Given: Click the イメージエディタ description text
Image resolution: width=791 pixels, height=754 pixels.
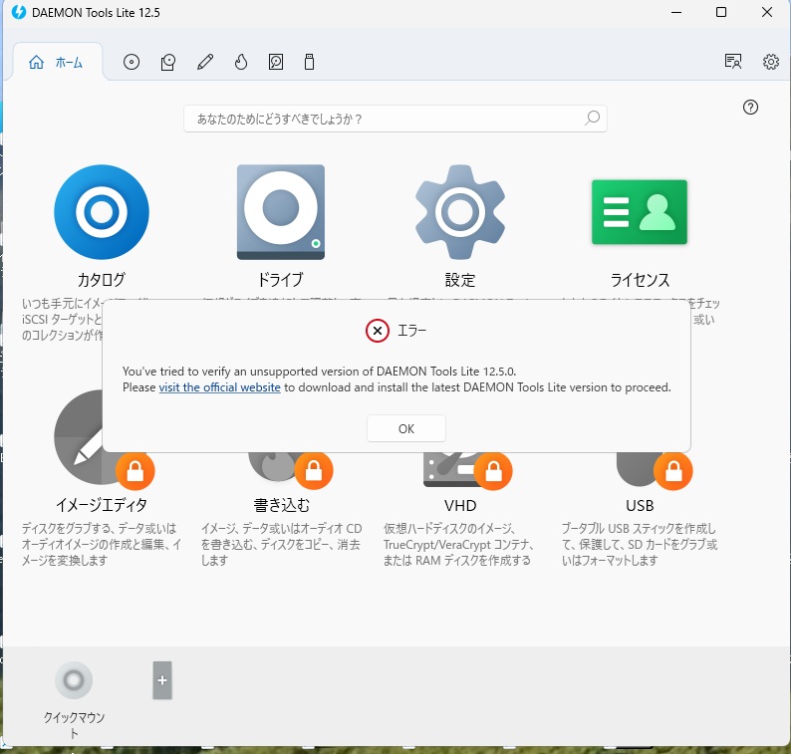Looking at the screenshot, I should click(101, 544).
